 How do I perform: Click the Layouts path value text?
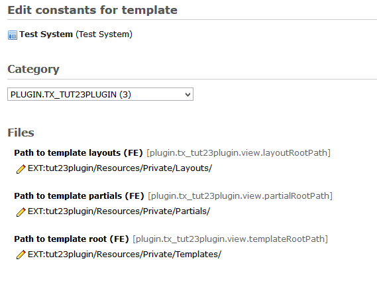[x=120, y=168]
